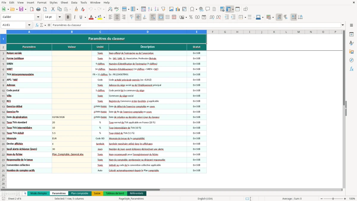The image size is (357, 201).
Task: Open the Draw Functions shapes icon
Action: tap(246, 9)
